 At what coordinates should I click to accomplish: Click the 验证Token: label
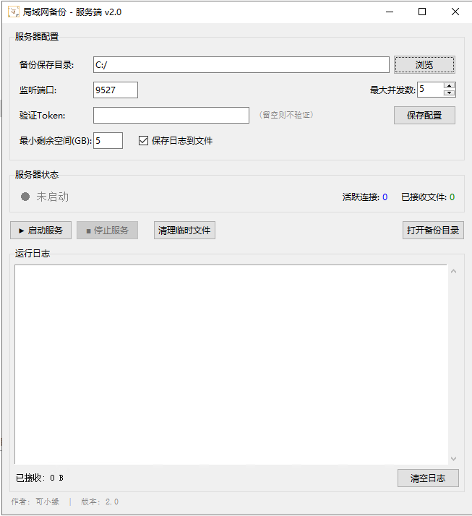(x=42, y=115)
